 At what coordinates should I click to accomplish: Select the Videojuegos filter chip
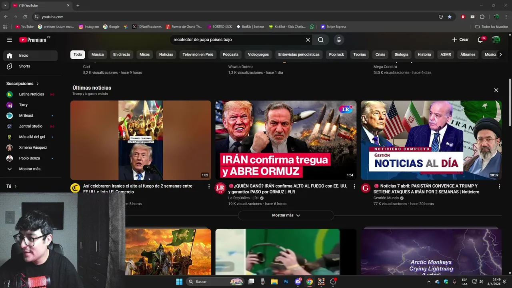pos(258,54)
